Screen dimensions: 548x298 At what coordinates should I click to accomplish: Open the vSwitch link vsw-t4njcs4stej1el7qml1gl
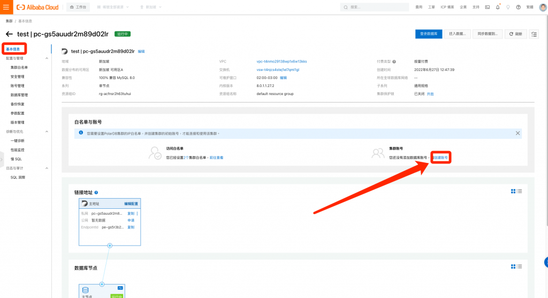pyautogui.click(x=278, y=70)
